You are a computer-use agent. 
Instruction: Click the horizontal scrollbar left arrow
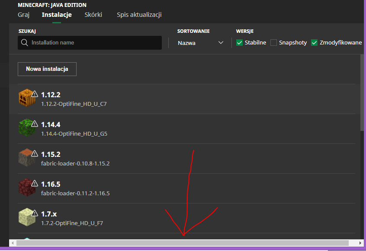[13, 243]
